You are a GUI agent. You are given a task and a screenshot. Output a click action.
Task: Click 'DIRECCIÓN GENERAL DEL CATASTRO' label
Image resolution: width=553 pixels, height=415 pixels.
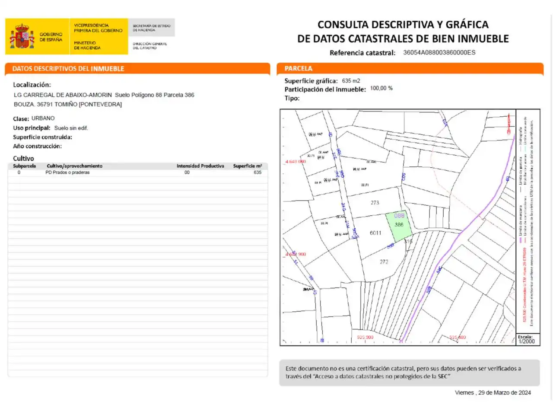[149, 46]
